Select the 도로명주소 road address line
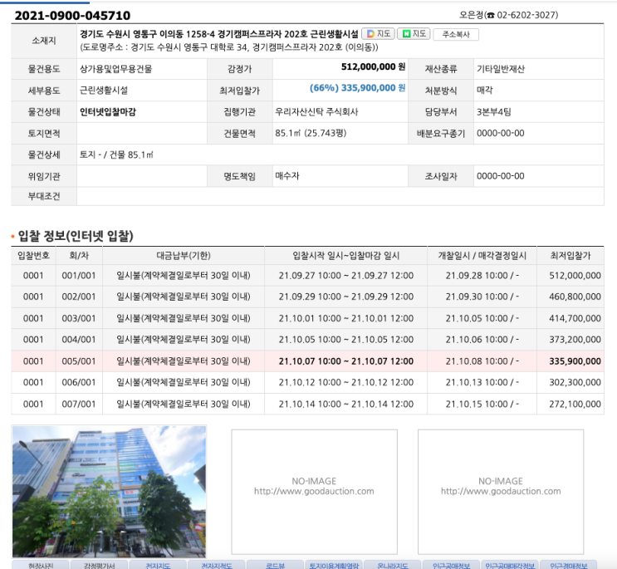 [229, 47]
